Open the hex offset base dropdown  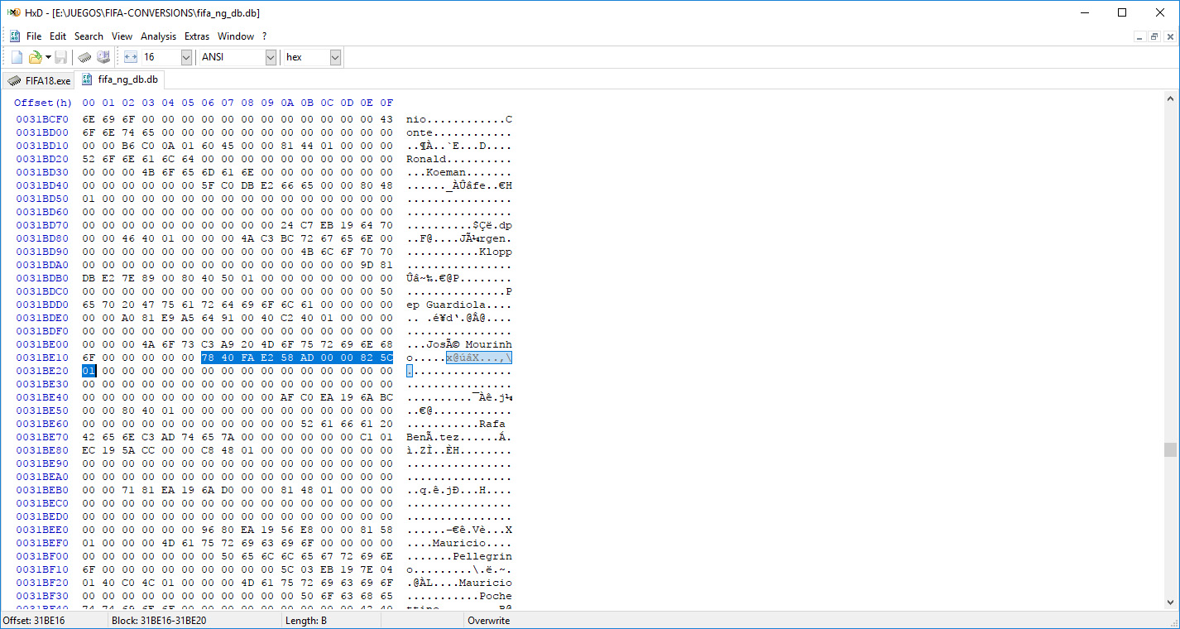tap(335, 57)
